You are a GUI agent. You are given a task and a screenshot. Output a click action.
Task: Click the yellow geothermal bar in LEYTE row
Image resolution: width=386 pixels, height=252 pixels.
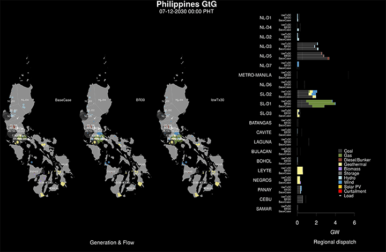click(300, 171)
